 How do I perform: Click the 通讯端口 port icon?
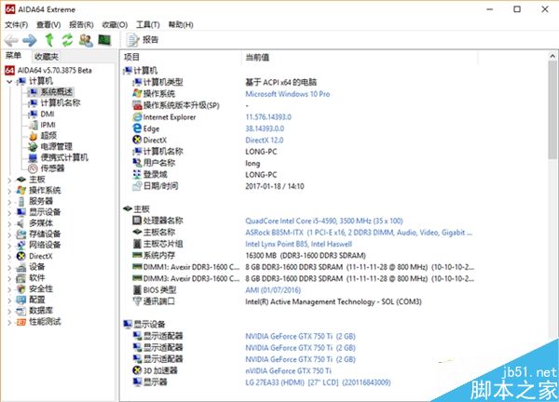137,301
